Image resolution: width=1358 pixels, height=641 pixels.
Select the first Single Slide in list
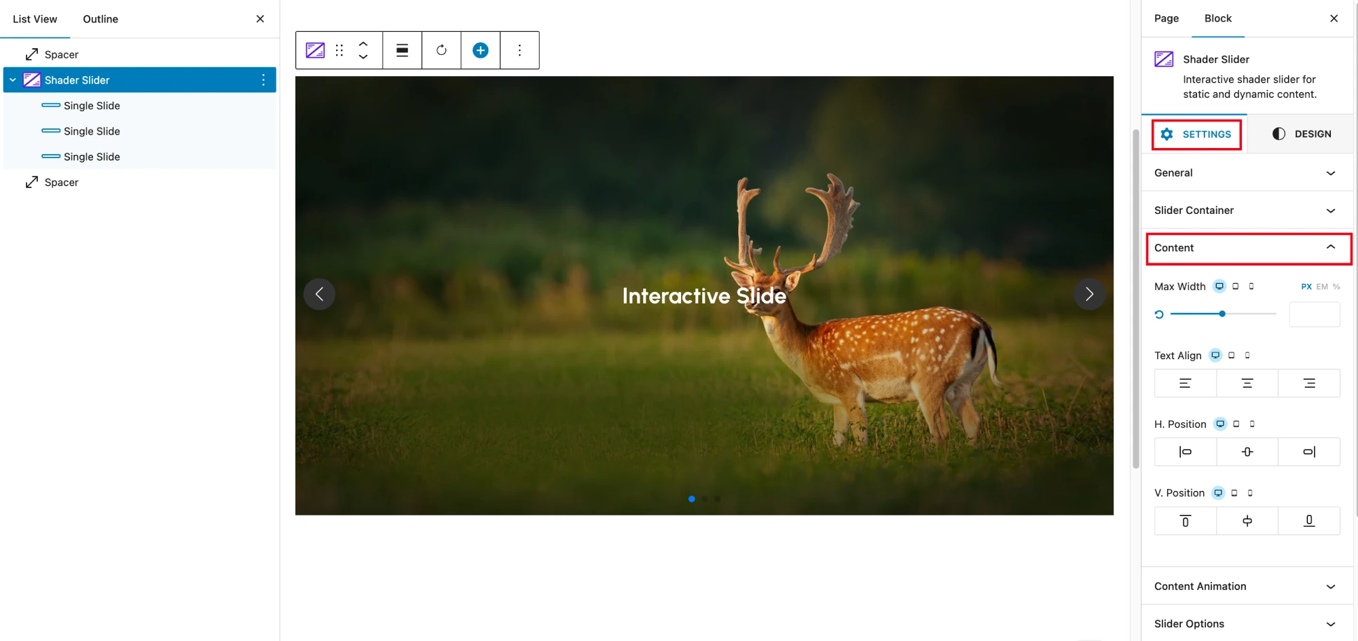coord(92,106)
